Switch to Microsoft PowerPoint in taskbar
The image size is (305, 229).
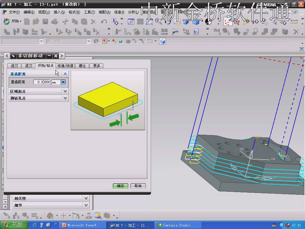(x=83, y=225)
